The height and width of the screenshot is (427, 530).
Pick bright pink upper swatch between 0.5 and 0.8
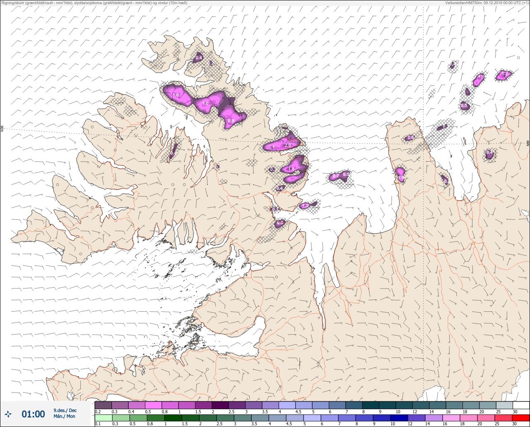[x=153, y=405]
